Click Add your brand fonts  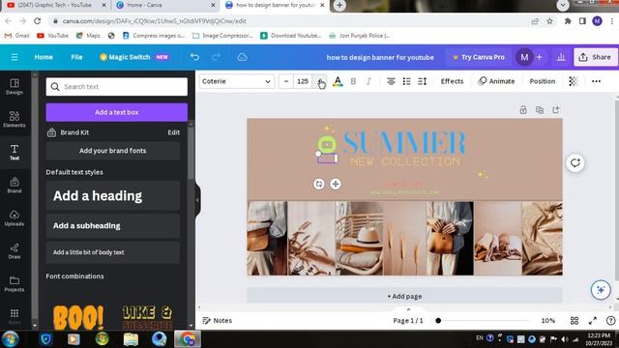click(x=112, y=151)
